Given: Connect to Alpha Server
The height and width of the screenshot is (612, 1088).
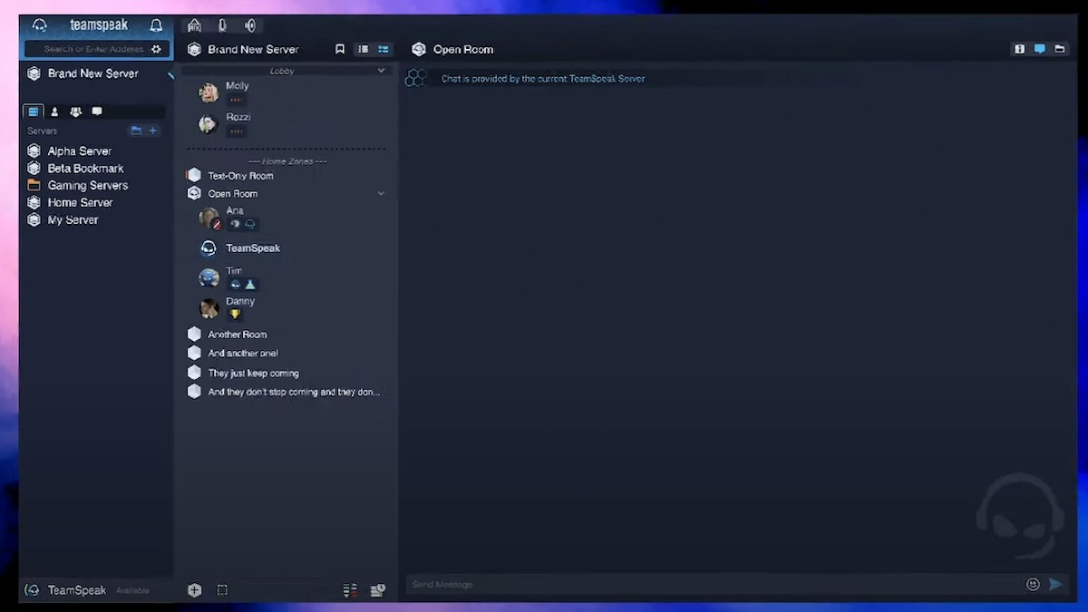Looking at the screenshot, I should (x=80, y=151).
